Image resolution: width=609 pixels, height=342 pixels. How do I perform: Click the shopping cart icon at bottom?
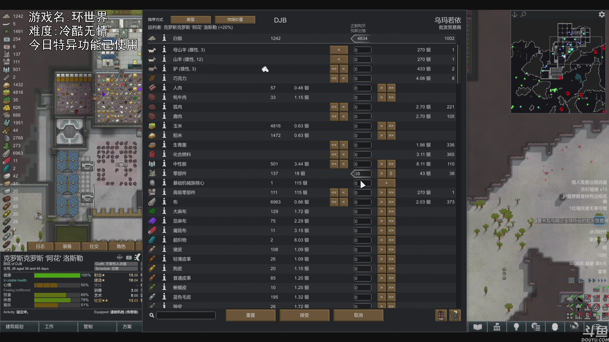455,315
